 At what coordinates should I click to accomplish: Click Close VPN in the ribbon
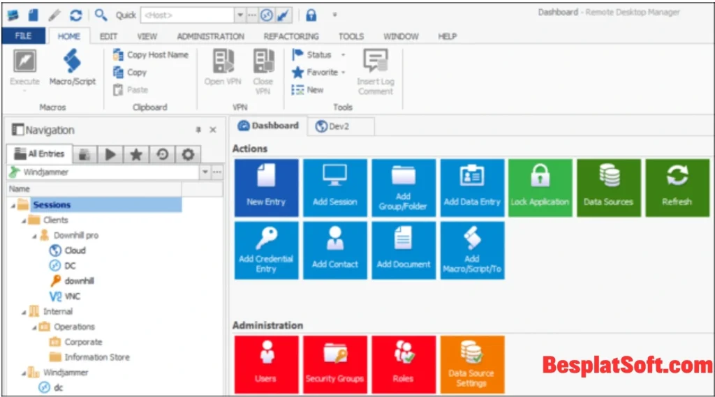[x=263, y=72]
